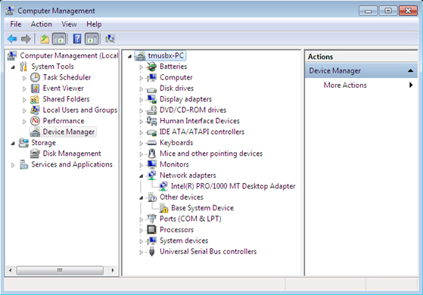Click the Forward arrow toolbar icon
The image size is (423, 295).
point(26,39)
